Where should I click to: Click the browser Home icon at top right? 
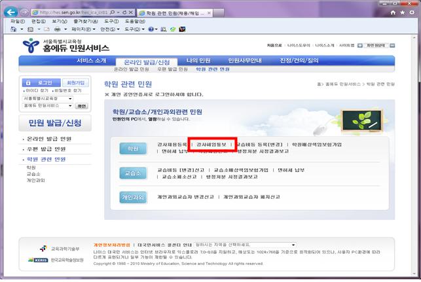point(393,12)
